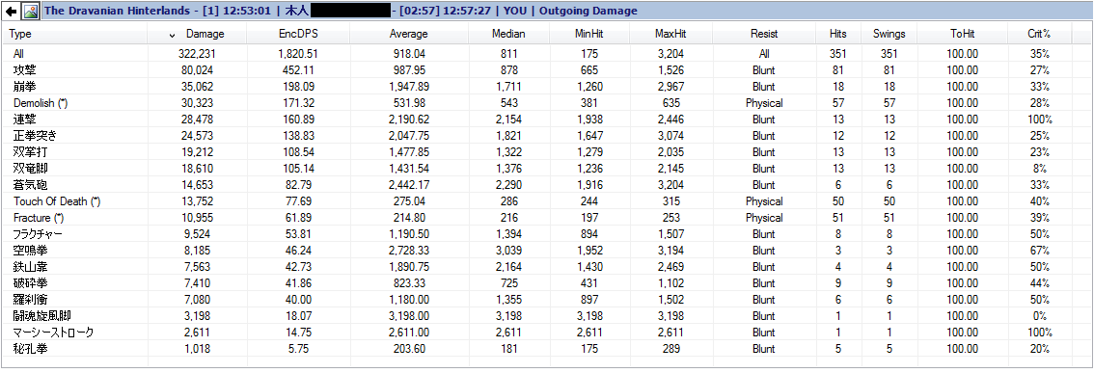Click damage value 13,752

pos(198,201)
